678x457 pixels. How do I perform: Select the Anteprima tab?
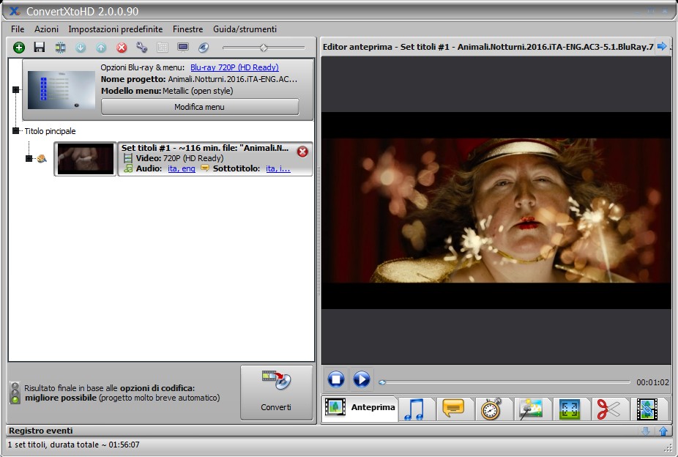[x=360, y=407]
